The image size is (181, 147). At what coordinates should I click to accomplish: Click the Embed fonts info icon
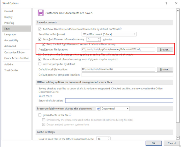(70, 115)
